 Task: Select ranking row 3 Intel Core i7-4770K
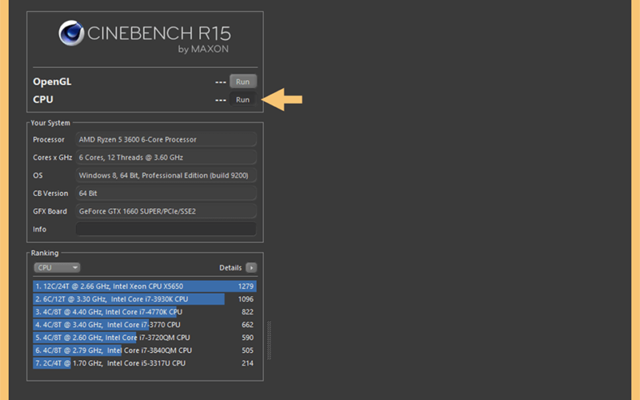145,312
